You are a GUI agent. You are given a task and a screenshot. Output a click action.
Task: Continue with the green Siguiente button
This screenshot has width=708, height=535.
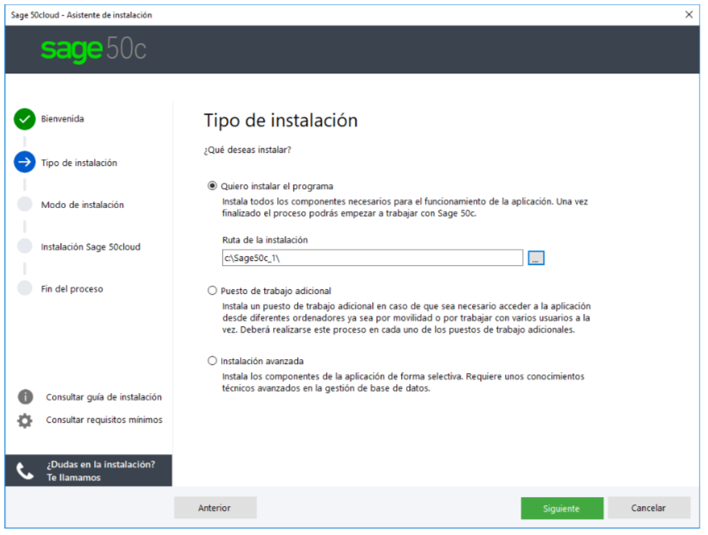coord(562,509)
